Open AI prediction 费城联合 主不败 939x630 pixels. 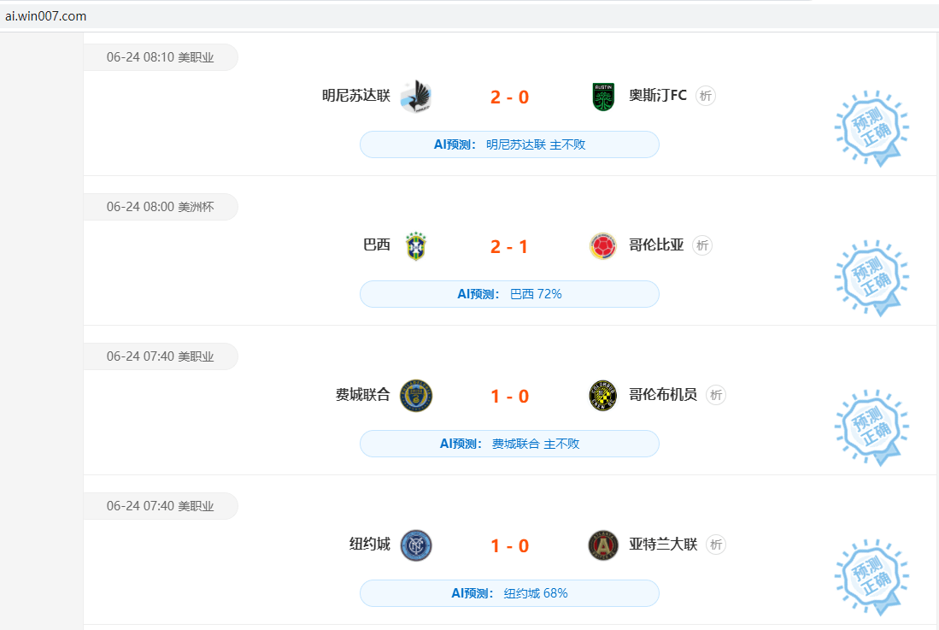click(x=509, y=444)
